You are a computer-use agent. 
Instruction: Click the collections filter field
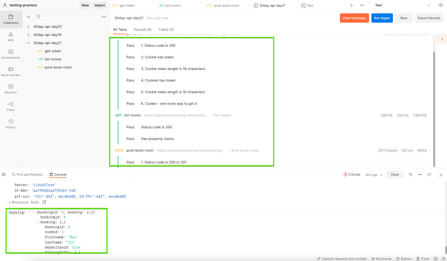coord(66,17)
